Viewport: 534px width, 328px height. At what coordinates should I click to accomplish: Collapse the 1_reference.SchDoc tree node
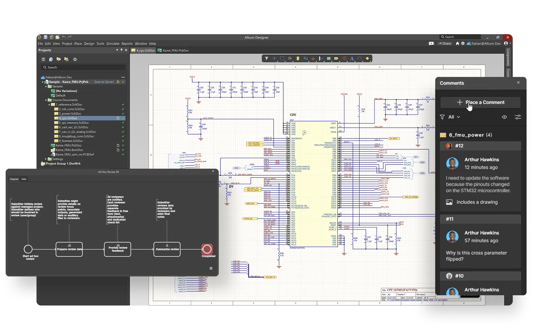tap(49, 105)
